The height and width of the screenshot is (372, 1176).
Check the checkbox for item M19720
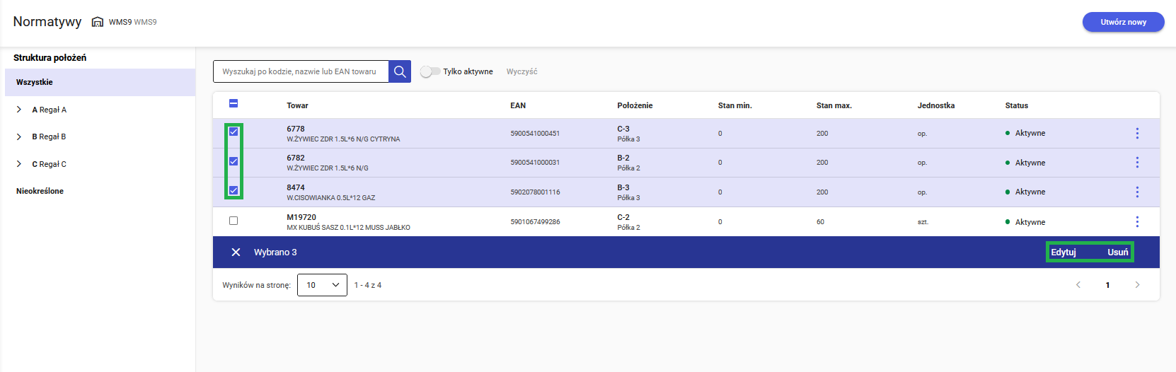[x=234, y=221]
